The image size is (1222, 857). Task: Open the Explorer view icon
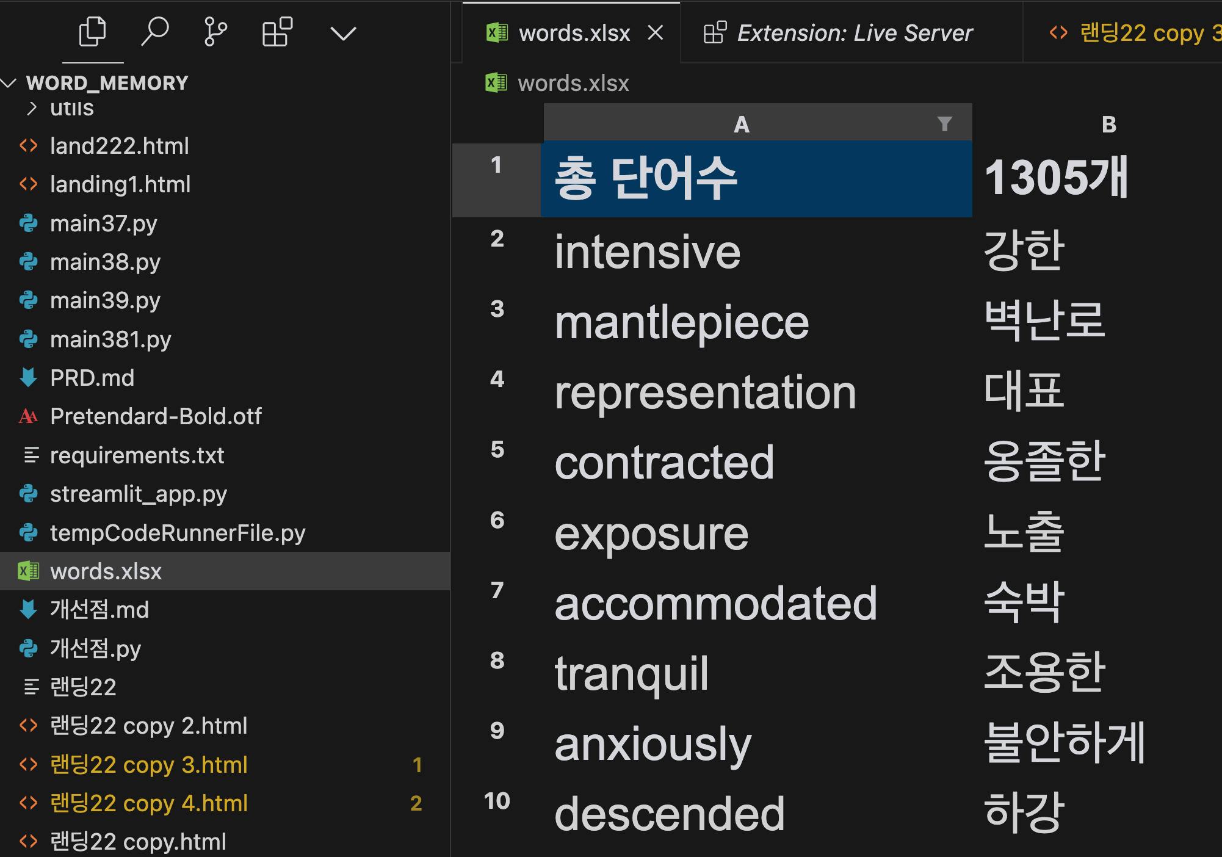click(92, 32)
